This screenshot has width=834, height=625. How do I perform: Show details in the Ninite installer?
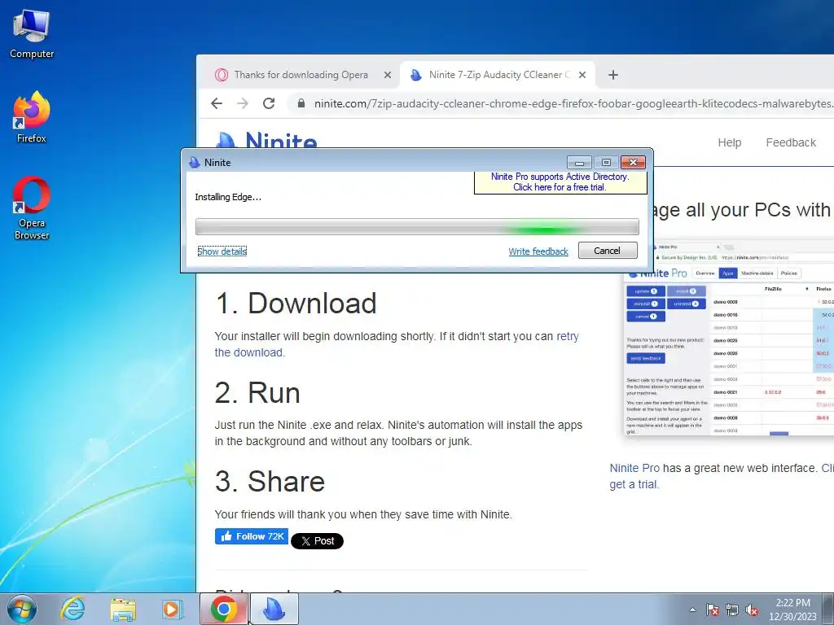click(x=222, y=251)
